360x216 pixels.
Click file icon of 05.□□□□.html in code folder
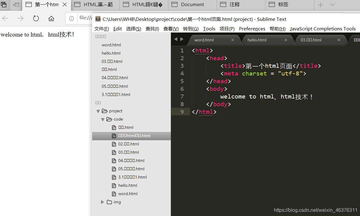click(114, 169)
